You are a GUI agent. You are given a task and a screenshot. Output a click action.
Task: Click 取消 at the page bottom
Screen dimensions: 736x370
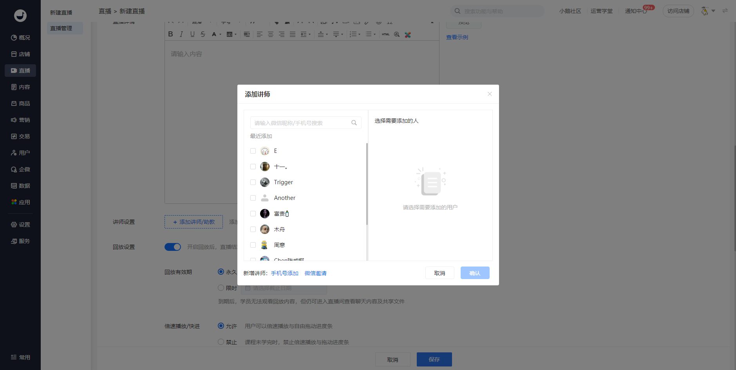[x=393, y=359]
